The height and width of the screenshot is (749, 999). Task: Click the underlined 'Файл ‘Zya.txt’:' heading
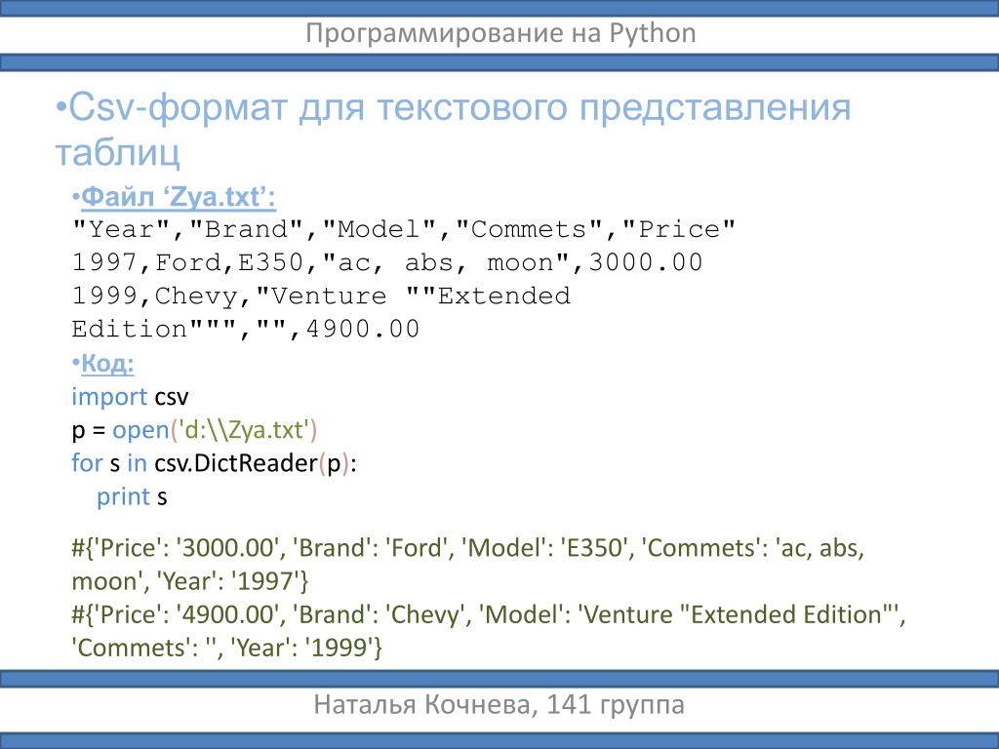point(178,197)
